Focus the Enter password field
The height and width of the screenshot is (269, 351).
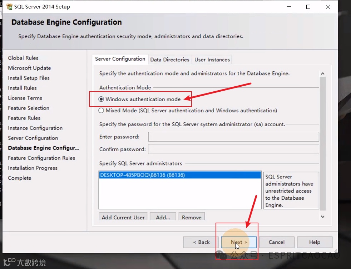(233, 137)
